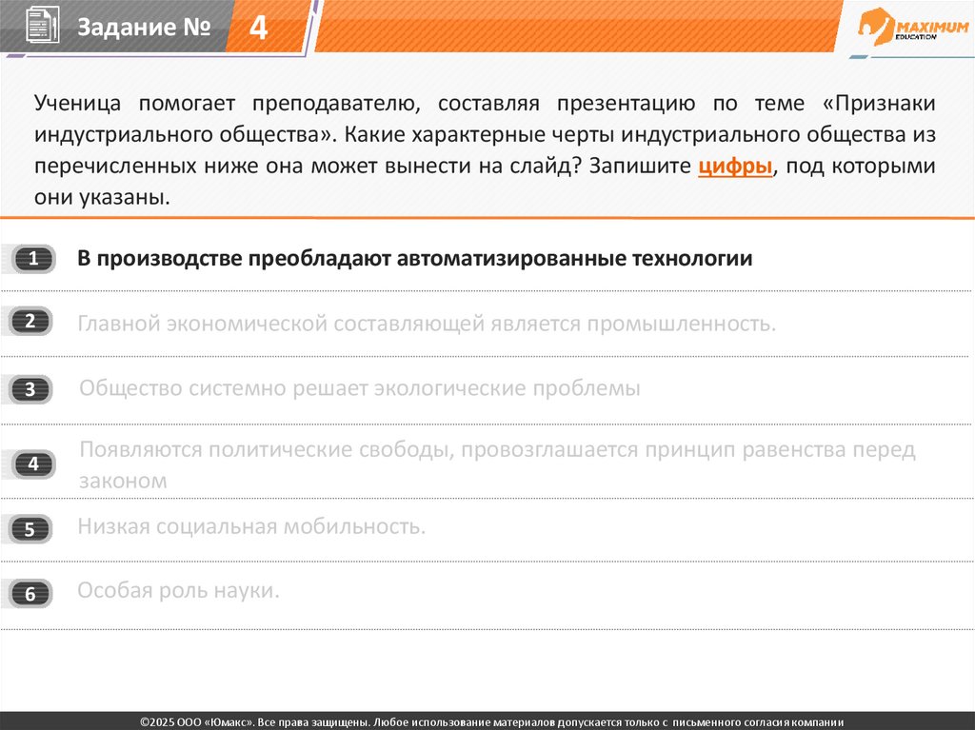Image resolution: width=975 pixels, height=730 pixels.
Task: Select answer number badge 3
Action: [x=30, y=389]
